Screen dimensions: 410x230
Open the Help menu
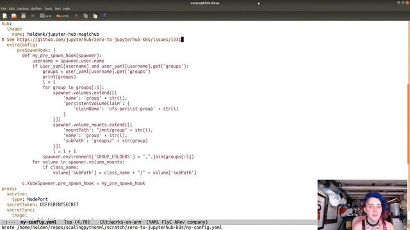click(67, 8)
